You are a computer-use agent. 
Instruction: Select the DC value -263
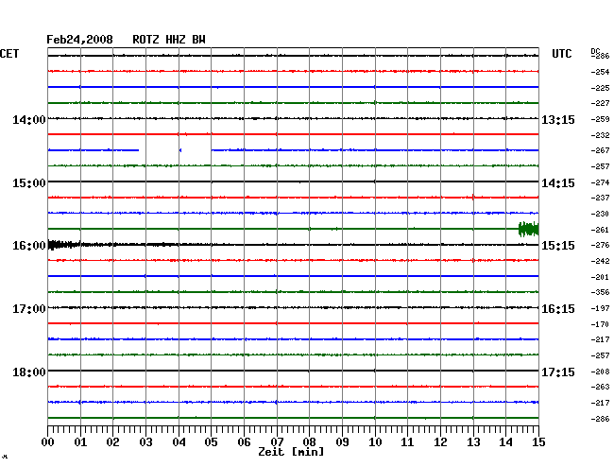(600, 387)
